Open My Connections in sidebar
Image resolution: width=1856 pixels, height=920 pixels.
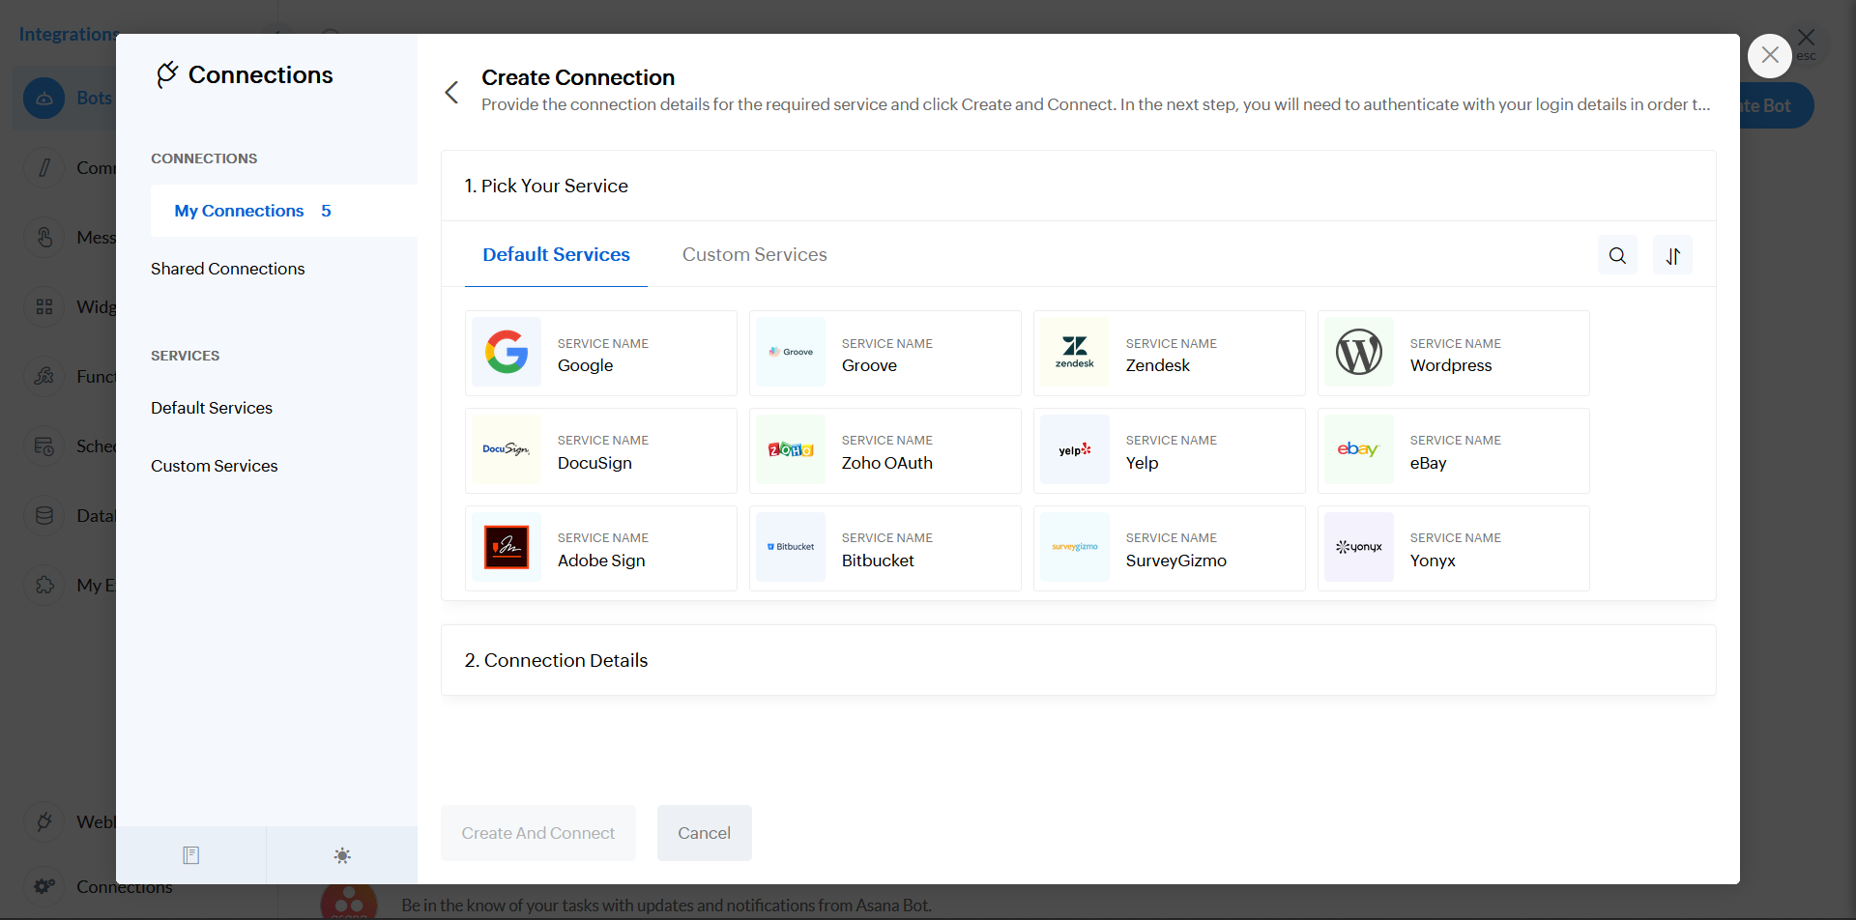[240, 211]
